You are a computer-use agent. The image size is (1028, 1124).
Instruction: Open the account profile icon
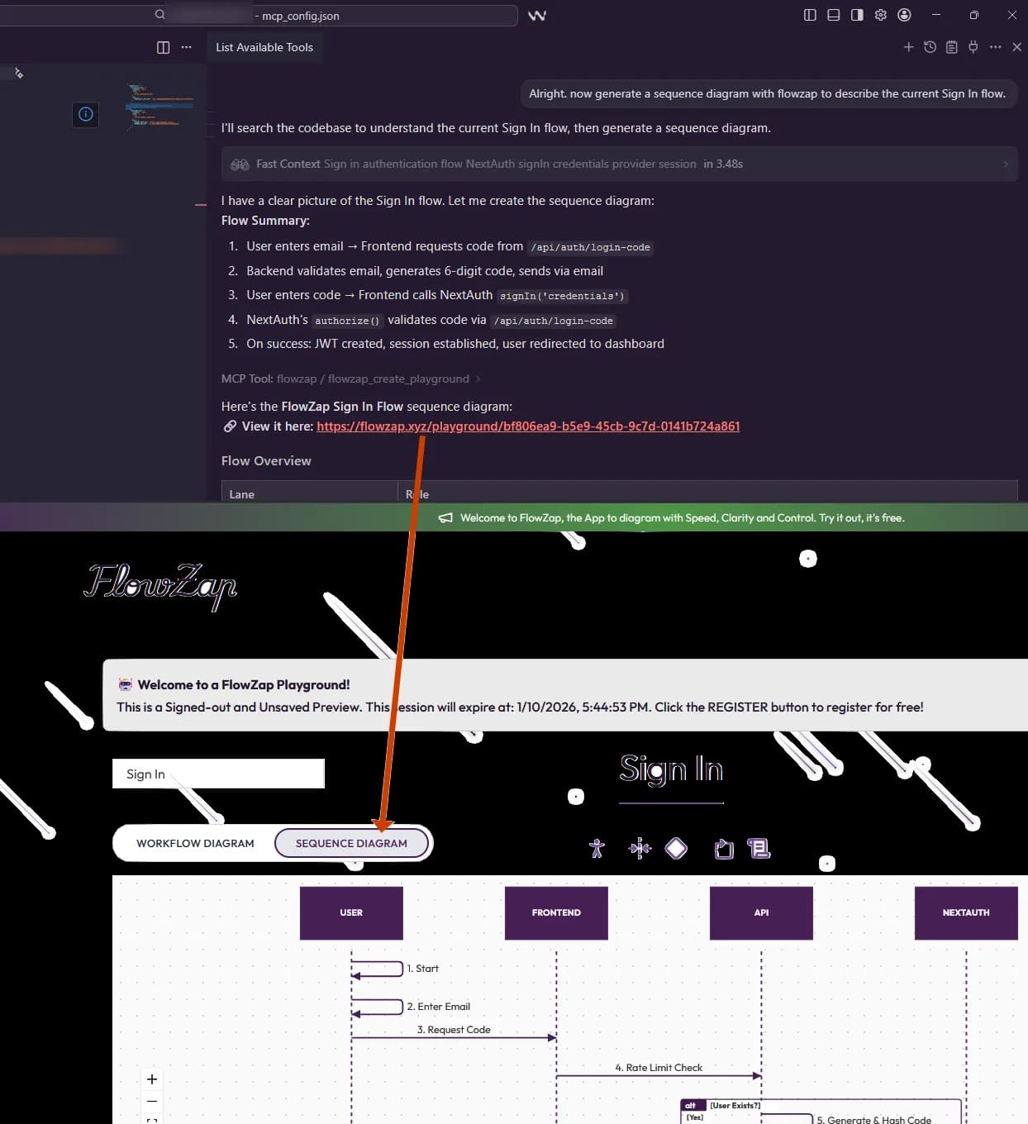(904, 15)
